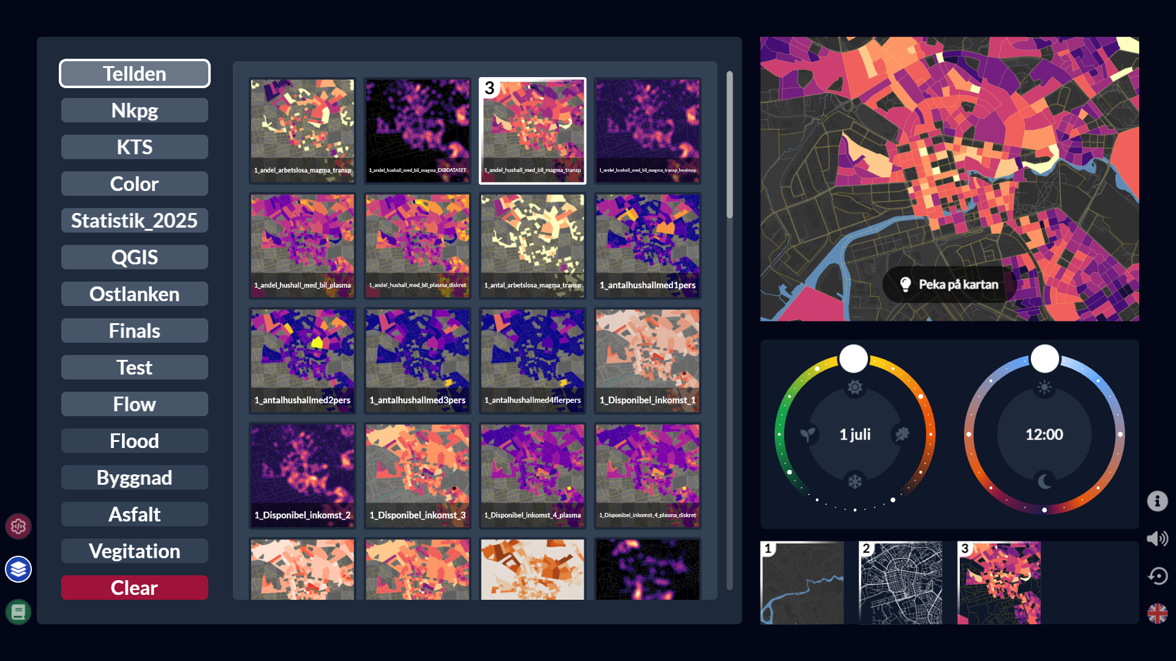Open the Asfalt category
Screen dimensions: 1176x661
135,514
